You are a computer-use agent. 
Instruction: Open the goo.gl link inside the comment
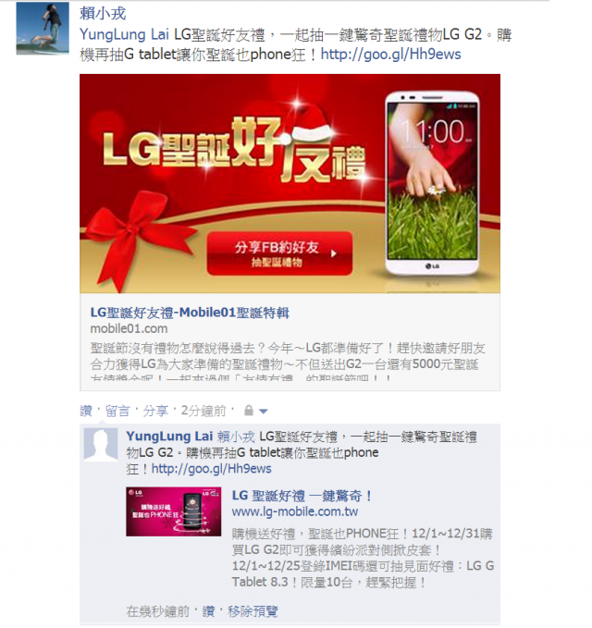coord(211,469)
